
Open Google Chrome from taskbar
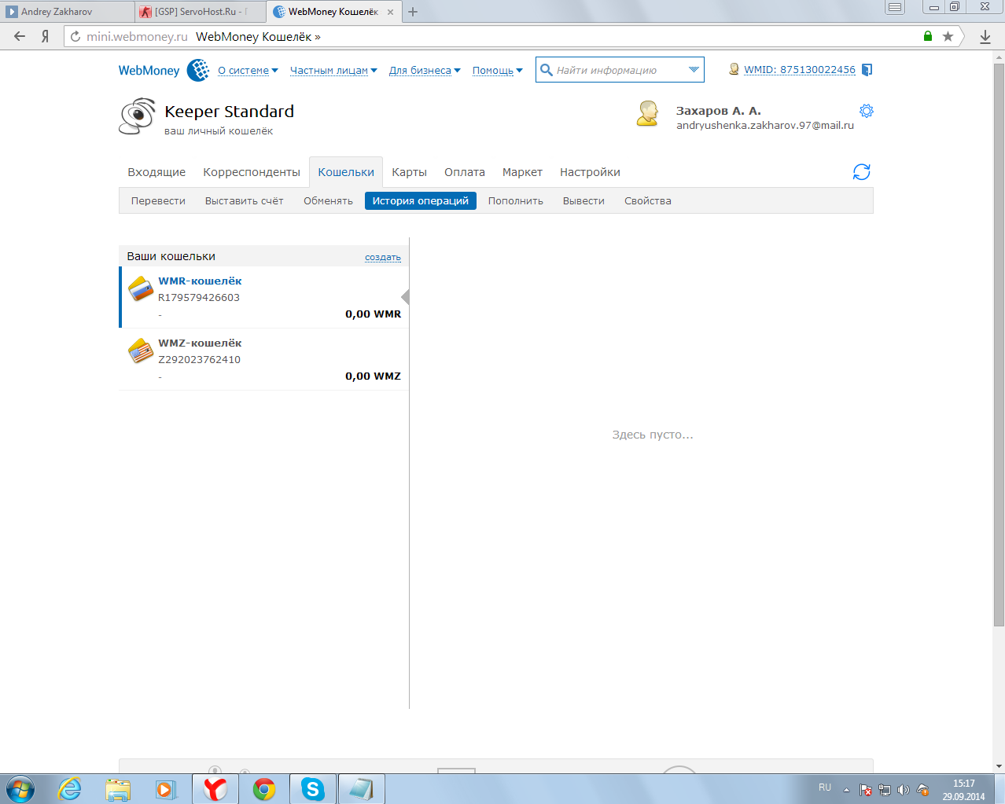[x=264, y=789]
